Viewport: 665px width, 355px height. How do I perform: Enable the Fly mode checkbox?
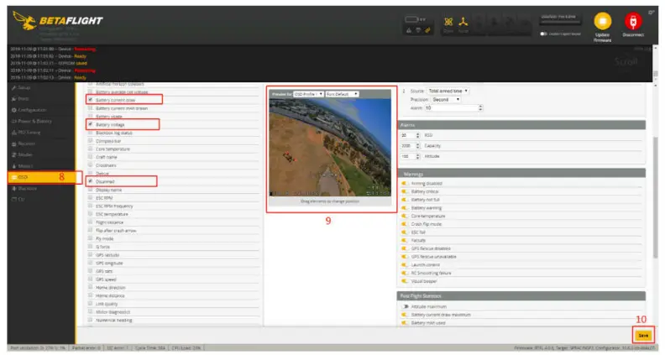90,238
